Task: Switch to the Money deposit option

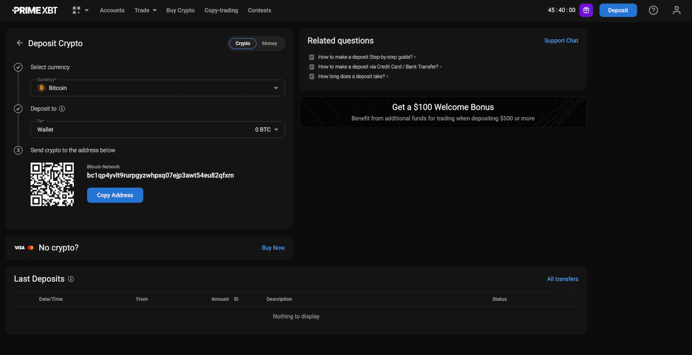Action: click(x=269, y=43)
